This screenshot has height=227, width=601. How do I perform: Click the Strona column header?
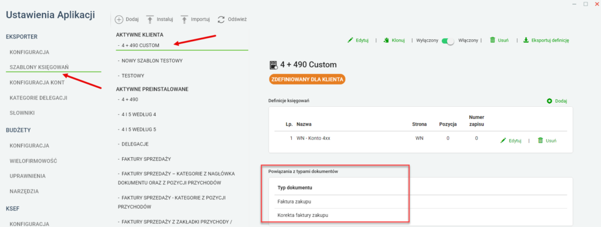coord(419,124)
